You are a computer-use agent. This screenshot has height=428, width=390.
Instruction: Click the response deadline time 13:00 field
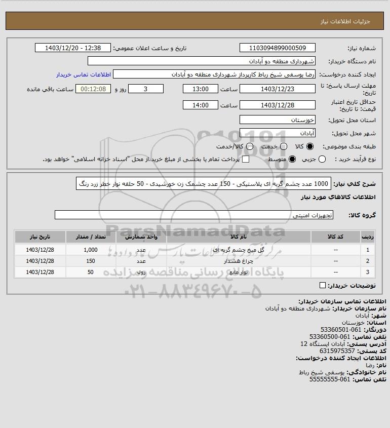coord(201,89)
